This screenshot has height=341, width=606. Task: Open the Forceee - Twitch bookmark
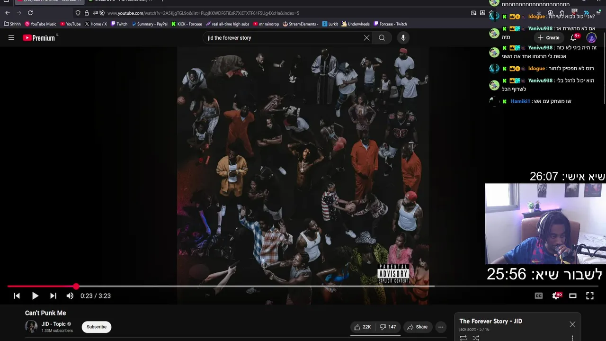click(390, 24)
